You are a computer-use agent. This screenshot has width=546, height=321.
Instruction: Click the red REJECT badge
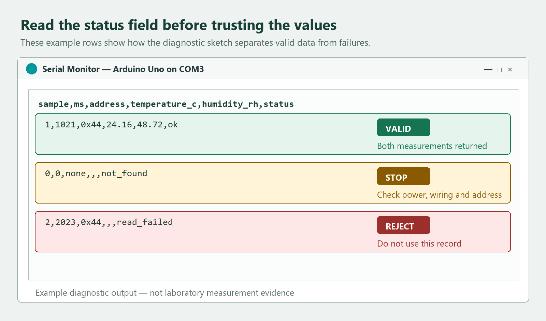[403, 225]
